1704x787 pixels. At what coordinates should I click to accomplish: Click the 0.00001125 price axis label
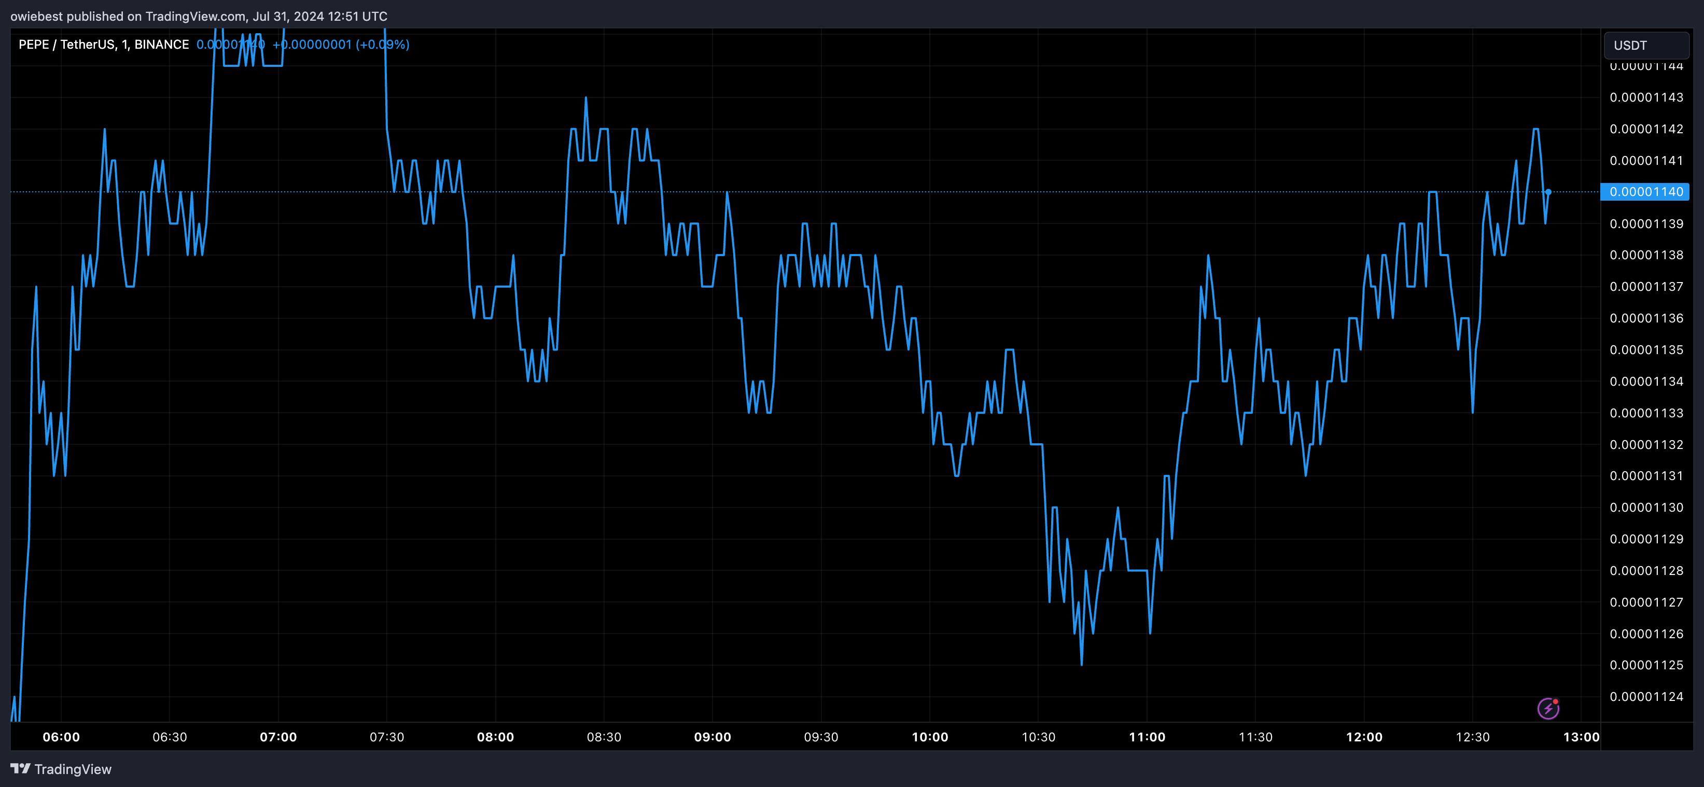click(x=1646, y=665)
